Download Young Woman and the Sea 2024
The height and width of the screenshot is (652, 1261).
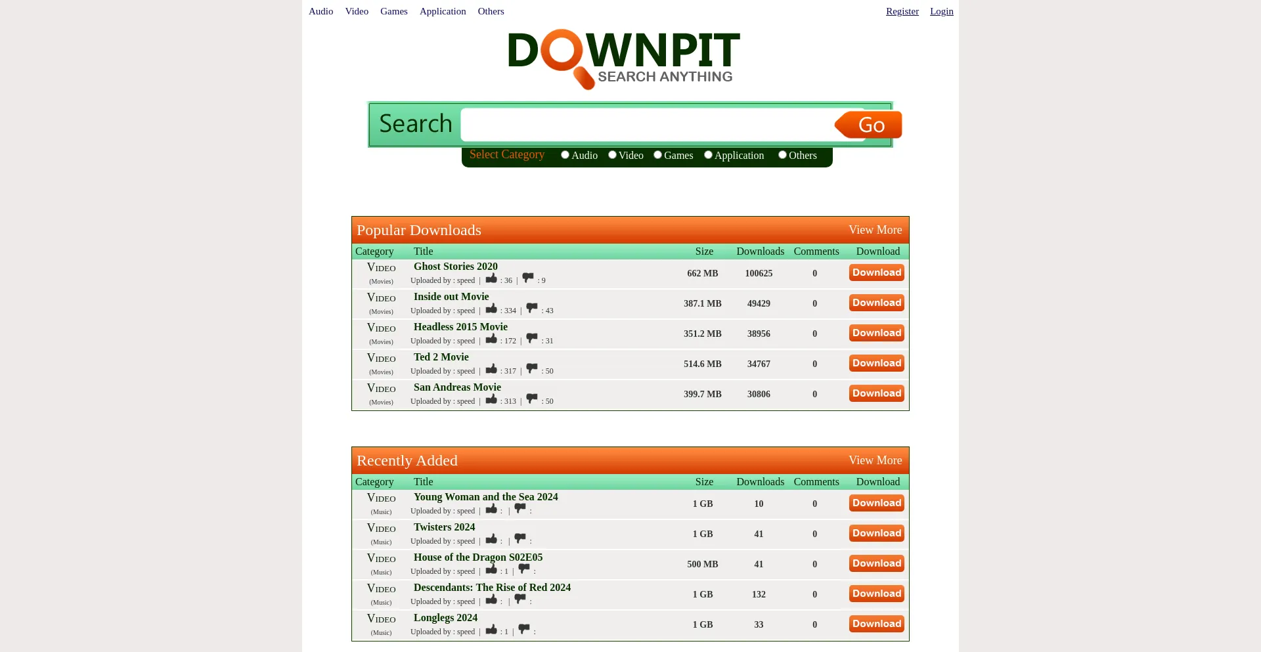[877, 503]
